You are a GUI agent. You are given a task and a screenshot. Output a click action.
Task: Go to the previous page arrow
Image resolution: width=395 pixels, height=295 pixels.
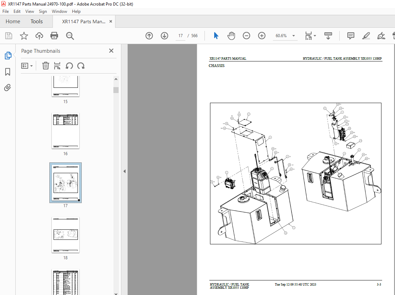[x=149, y=36]
